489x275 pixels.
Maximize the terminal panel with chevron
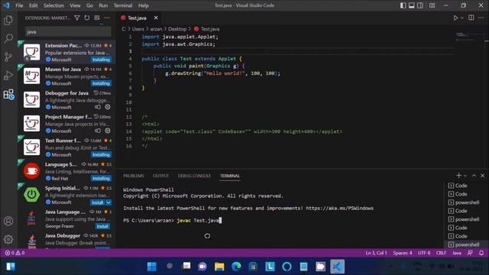474,176
